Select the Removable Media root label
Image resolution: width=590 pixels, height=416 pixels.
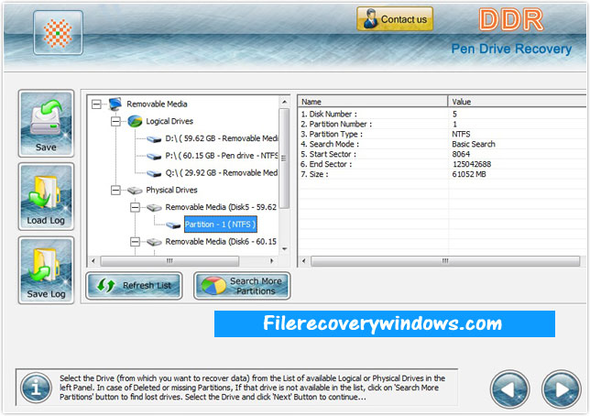157,104
